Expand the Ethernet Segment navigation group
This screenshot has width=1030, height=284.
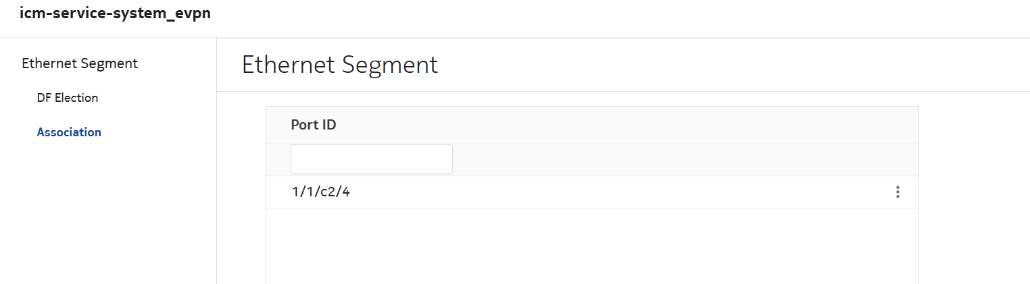80,63
